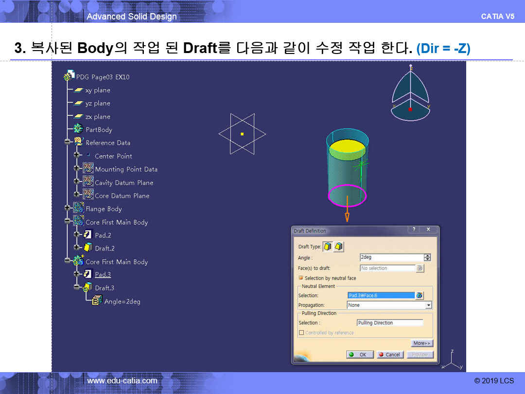
Task: Click the OK button
Action: [x=360, y=355]
